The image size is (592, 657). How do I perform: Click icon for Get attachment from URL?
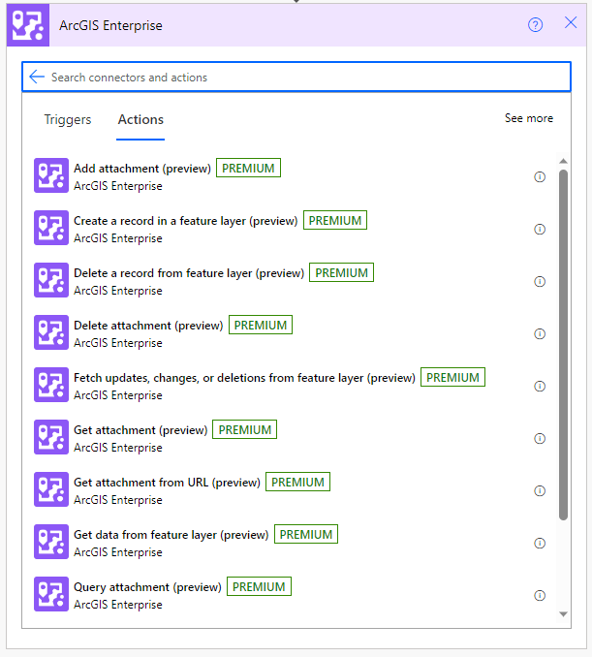51,489
